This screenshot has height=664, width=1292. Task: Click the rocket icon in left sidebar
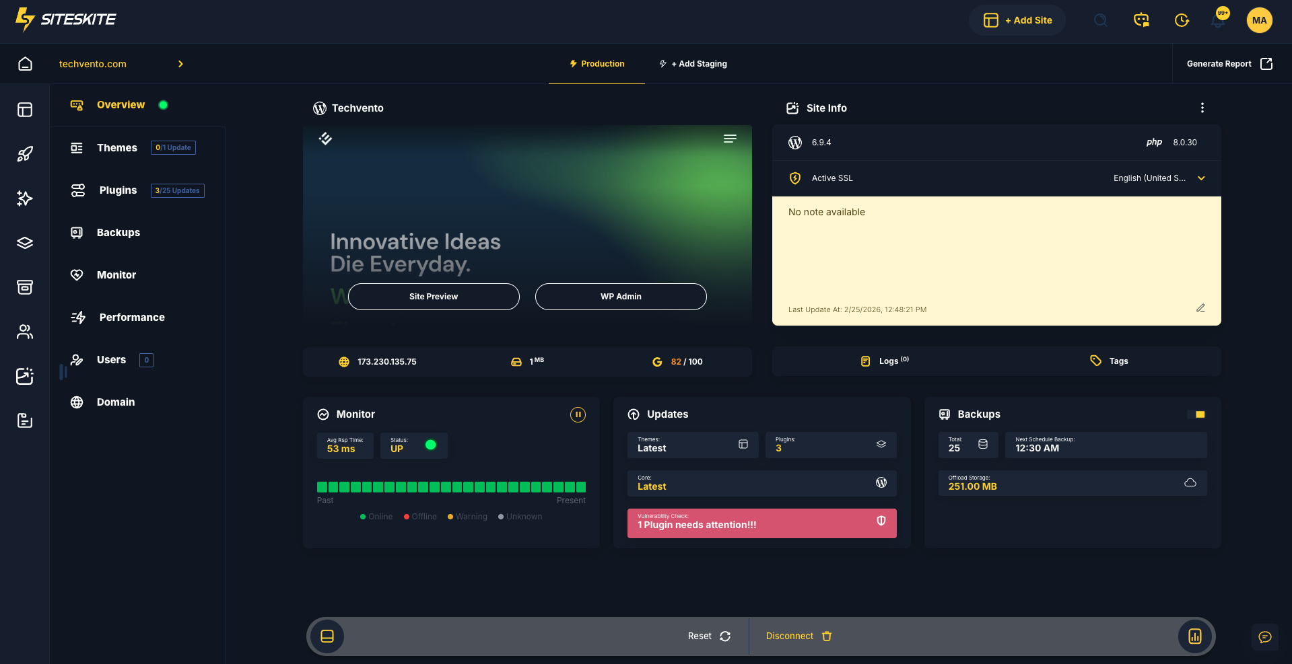(25, 154)
